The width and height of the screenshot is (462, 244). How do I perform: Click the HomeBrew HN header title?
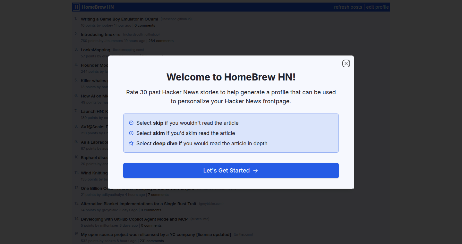click(98, 7)
